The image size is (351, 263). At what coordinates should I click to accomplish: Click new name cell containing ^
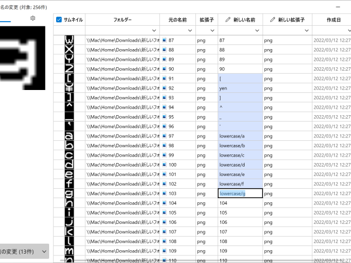click(x=240, y=107)
